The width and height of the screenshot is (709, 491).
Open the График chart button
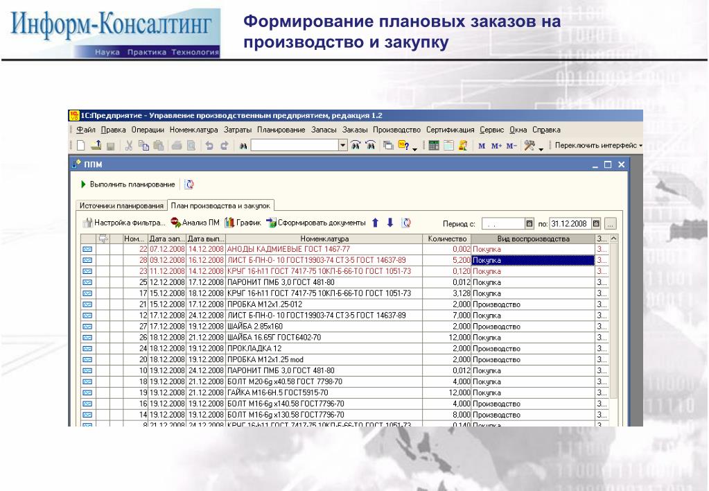[x=243, y=223]
